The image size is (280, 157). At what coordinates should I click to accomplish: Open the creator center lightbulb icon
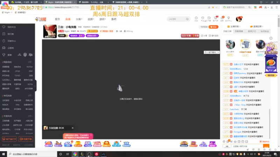229,19
